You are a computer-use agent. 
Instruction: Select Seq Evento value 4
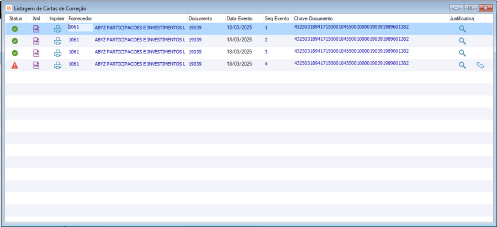(x=266, y=64)
